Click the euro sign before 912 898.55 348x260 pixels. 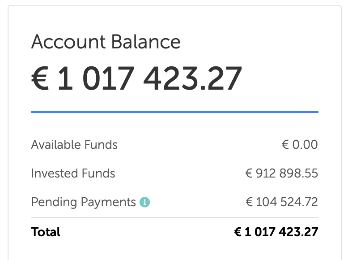pos(250,173)
